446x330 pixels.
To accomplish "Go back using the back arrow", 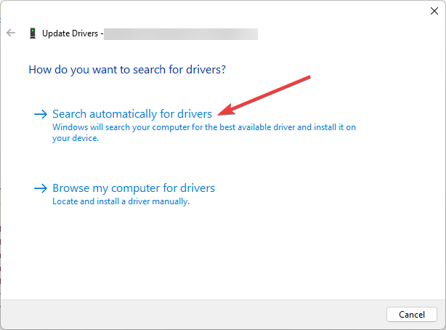I will [x=11, y=33].
